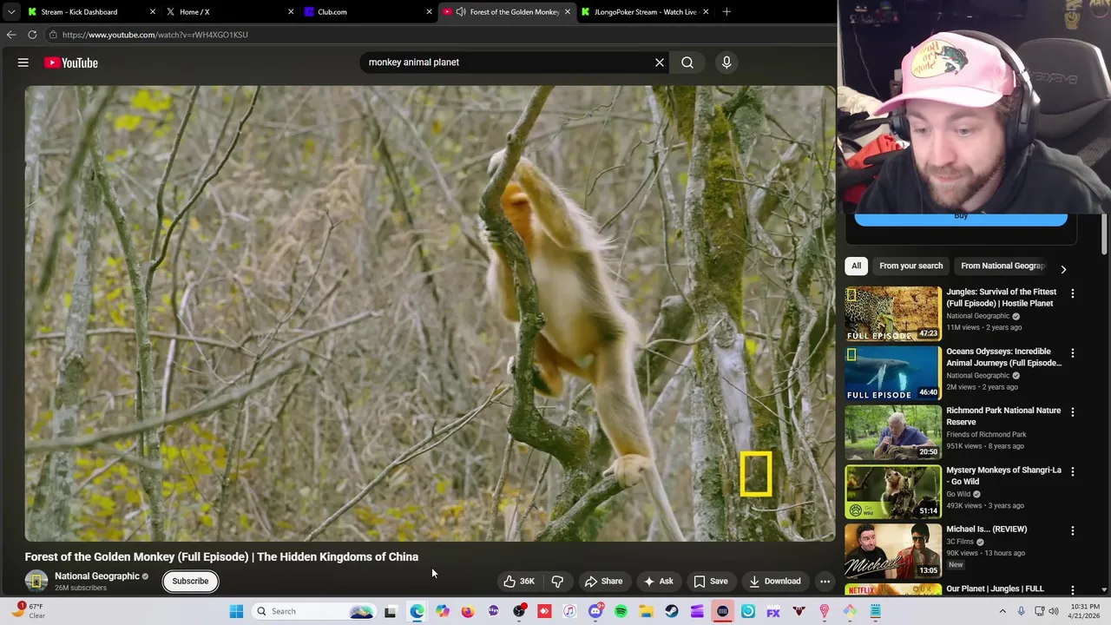Click Forest of the Golden Monkey video title
The height and width of the screenshot is (625, 1111).
(221, 557)
